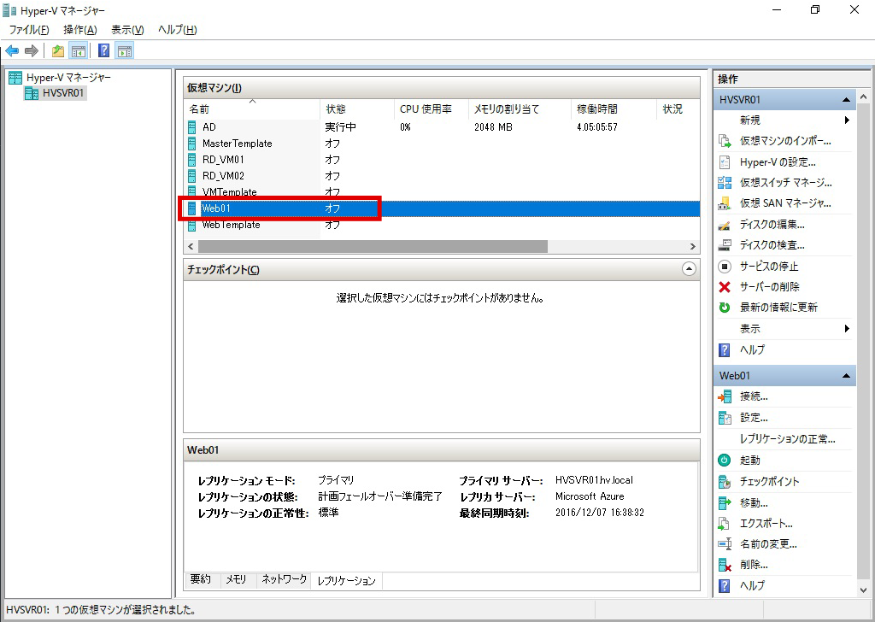
Task: Open the ファイル(F) menu
Action: coord(29,30)
